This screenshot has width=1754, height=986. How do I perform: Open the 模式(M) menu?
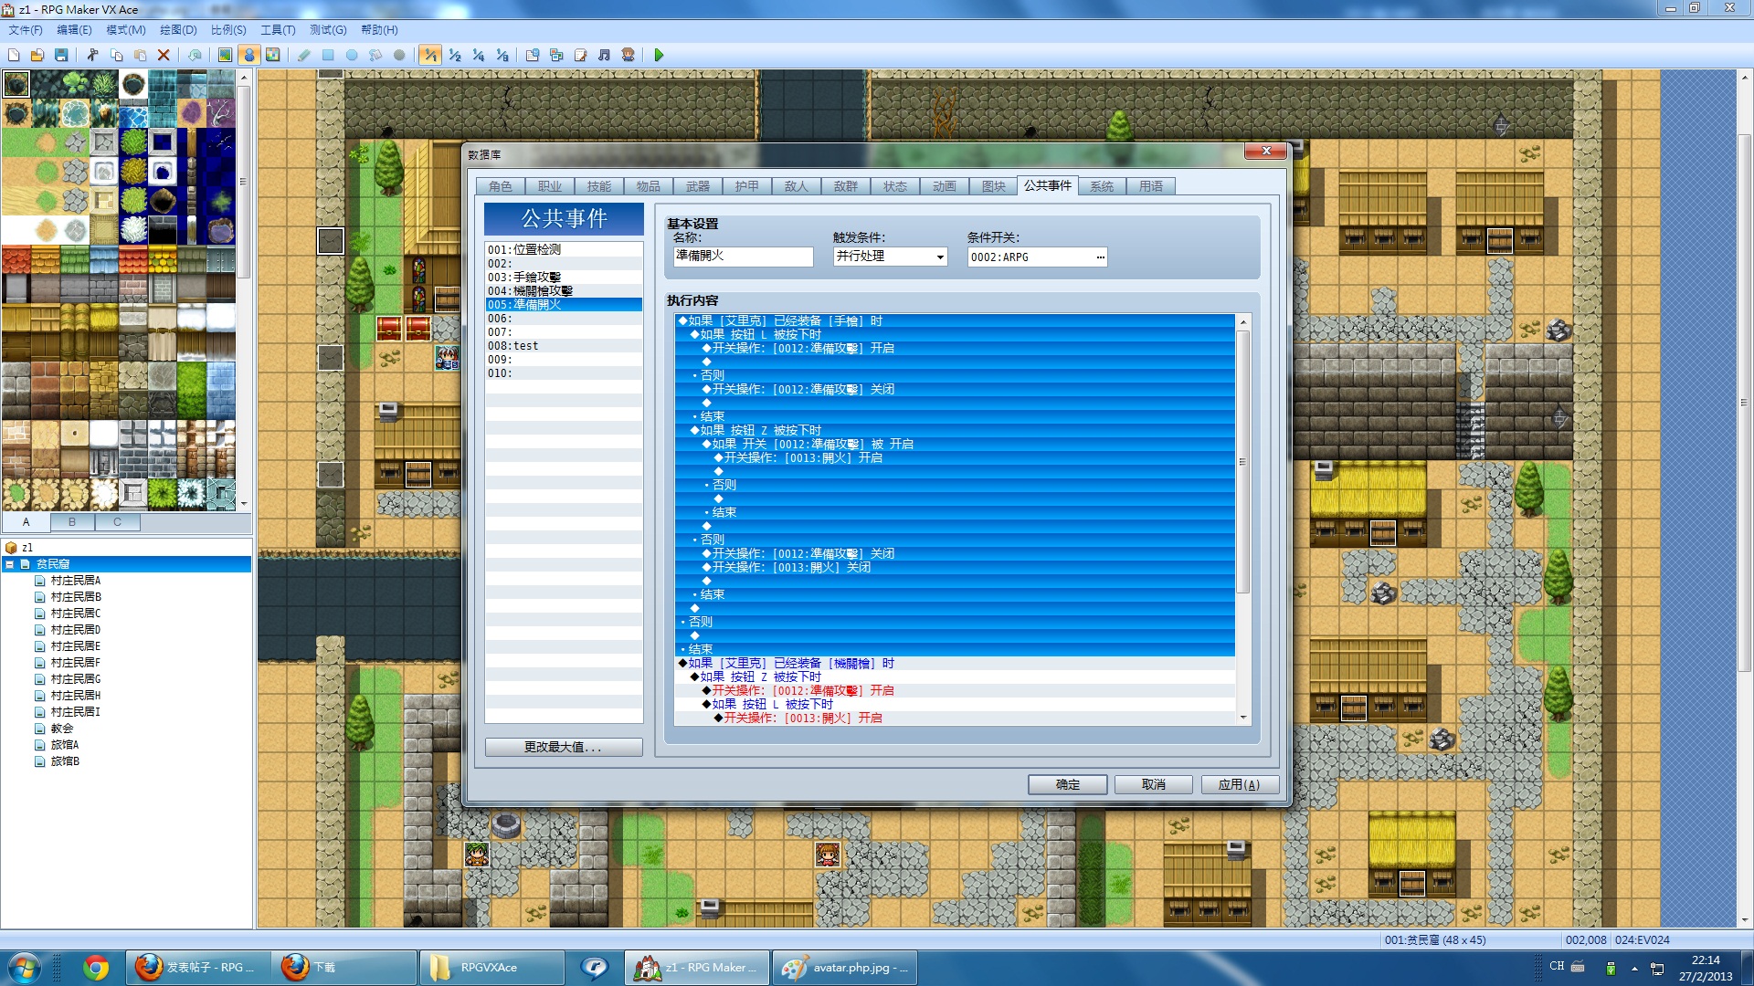tap(126, 30)
